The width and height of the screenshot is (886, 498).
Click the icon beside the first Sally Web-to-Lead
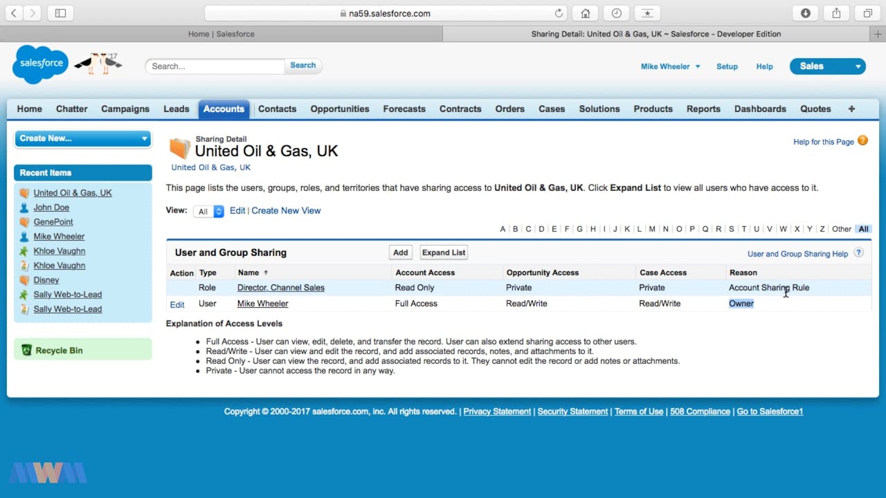pos(24,295)
